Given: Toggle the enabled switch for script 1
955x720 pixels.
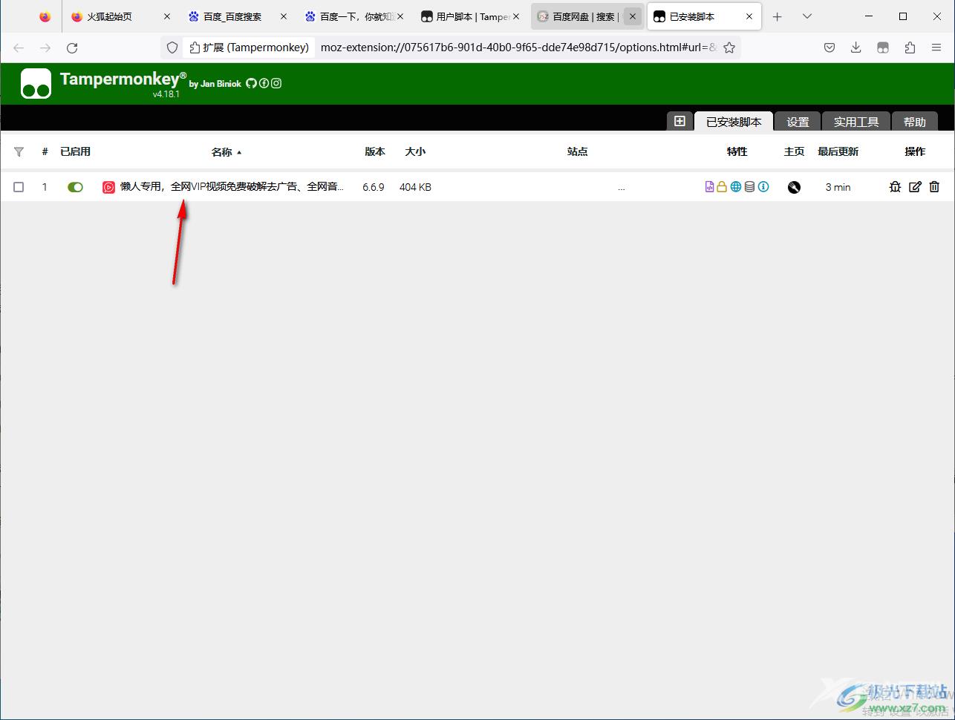Looking at the screenshot, I should click(75, 187).
